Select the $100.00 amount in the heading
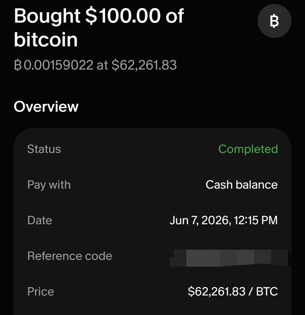305x315 pixels. click(x=123, y=16)
